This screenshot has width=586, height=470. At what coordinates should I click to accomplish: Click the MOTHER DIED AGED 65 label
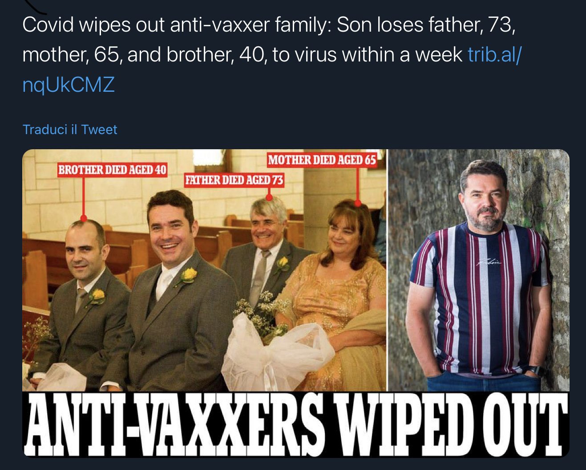322,160
